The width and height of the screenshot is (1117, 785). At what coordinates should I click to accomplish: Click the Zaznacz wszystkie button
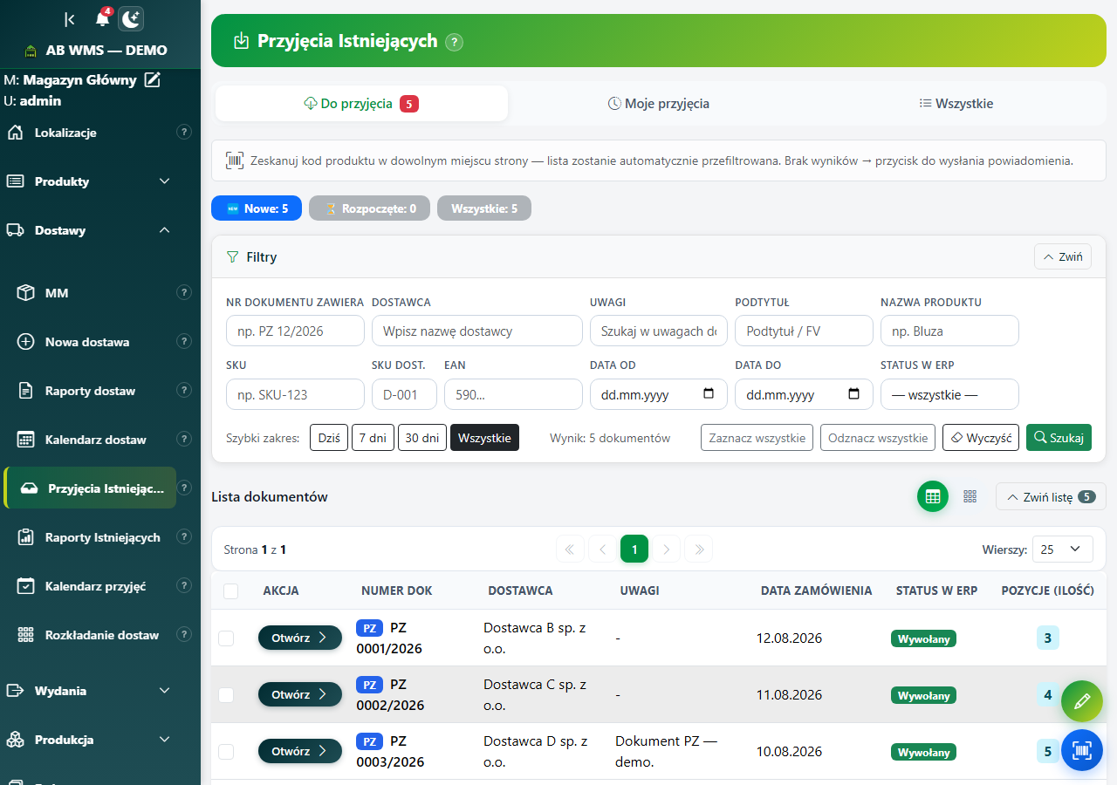757,438
